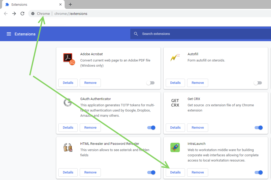Viewport: 271px width, 180px height.
Task: Click the Get CRX extension name
Action: click(194, 99)
